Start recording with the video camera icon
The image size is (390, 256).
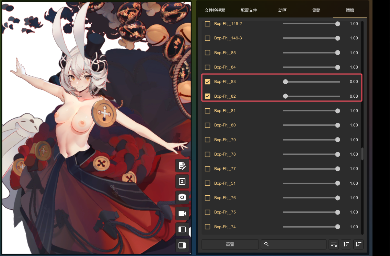(x=182, y=213)
